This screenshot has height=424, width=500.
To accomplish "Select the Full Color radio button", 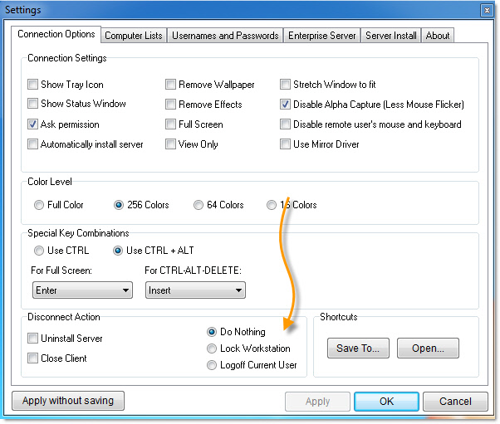I will click(39, 205).
